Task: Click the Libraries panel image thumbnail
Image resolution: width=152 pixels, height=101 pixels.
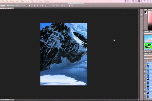Action: tap(148, 42)
